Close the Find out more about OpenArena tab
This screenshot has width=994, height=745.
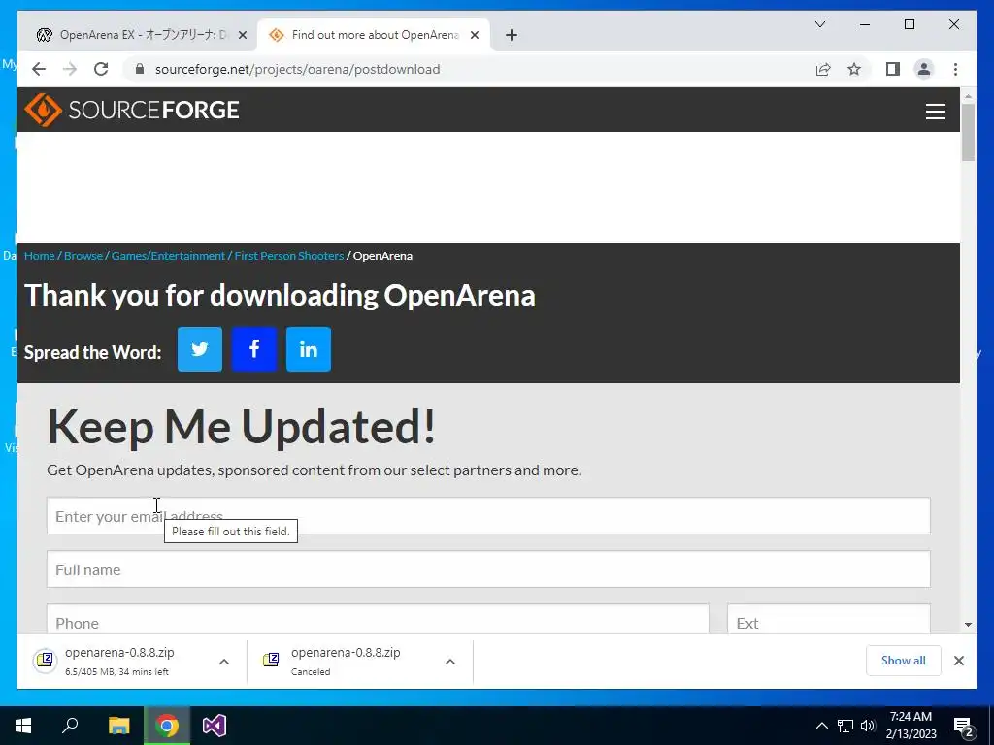click(474, 35)
